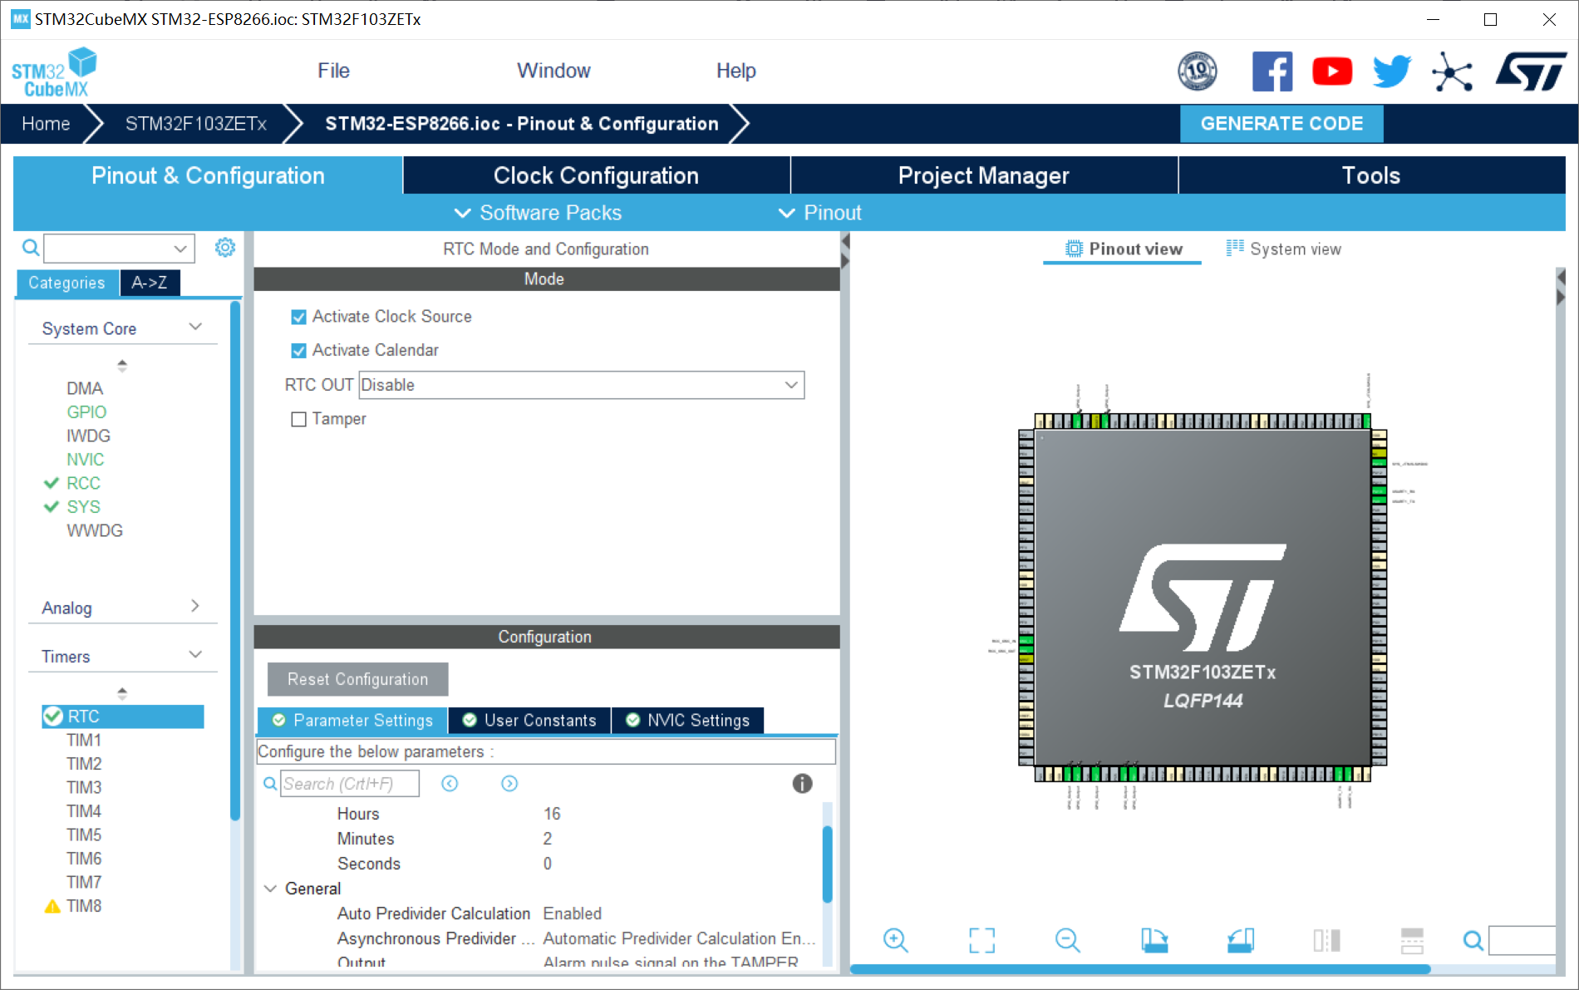Open the File menu
Image resolution: width=1579 pixels, height=990 pixels.
click(333, 71)
